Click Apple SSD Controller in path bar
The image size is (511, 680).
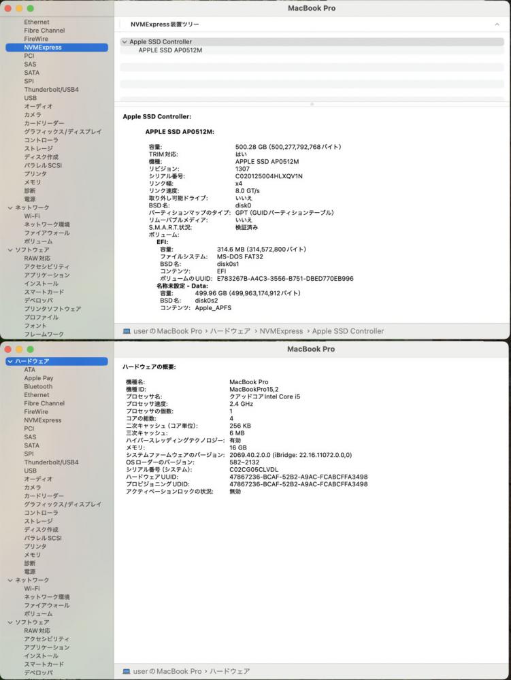click(348, 331)
